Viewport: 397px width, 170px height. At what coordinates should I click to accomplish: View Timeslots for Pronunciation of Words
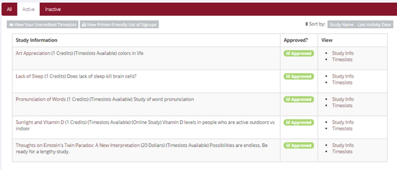[x=342, y=105]
